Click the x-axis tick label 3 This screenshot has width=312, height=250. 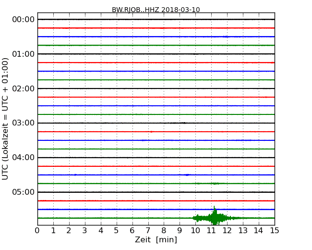point(85,230)
